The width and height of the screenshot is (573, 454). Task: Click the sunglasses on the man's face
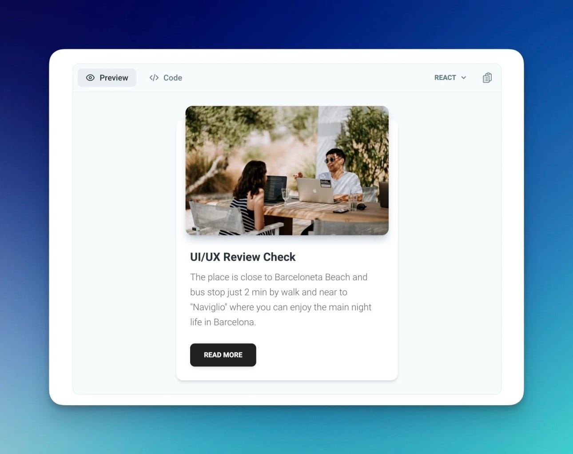330,160
